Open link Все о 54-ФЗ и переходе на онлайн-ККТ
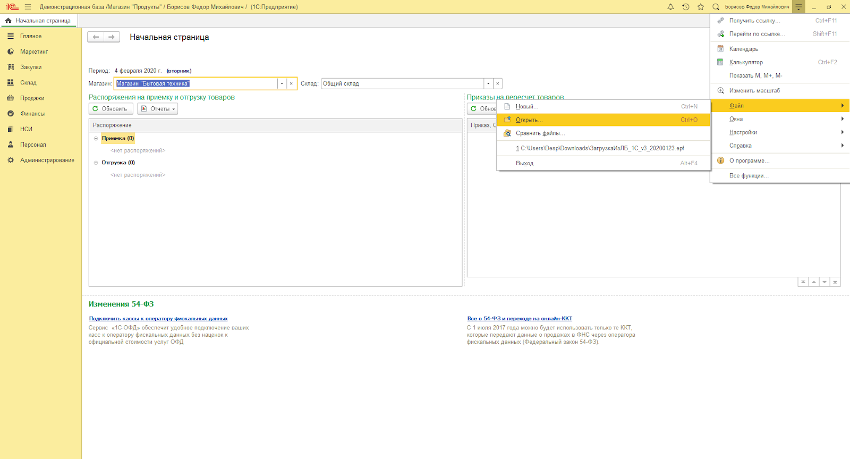This screenshot has width=850, height=459. click(520, 319)
